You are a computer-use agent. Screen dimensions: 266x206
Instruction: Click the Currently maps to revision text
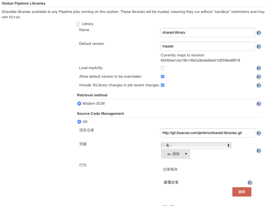coord(183,55)
